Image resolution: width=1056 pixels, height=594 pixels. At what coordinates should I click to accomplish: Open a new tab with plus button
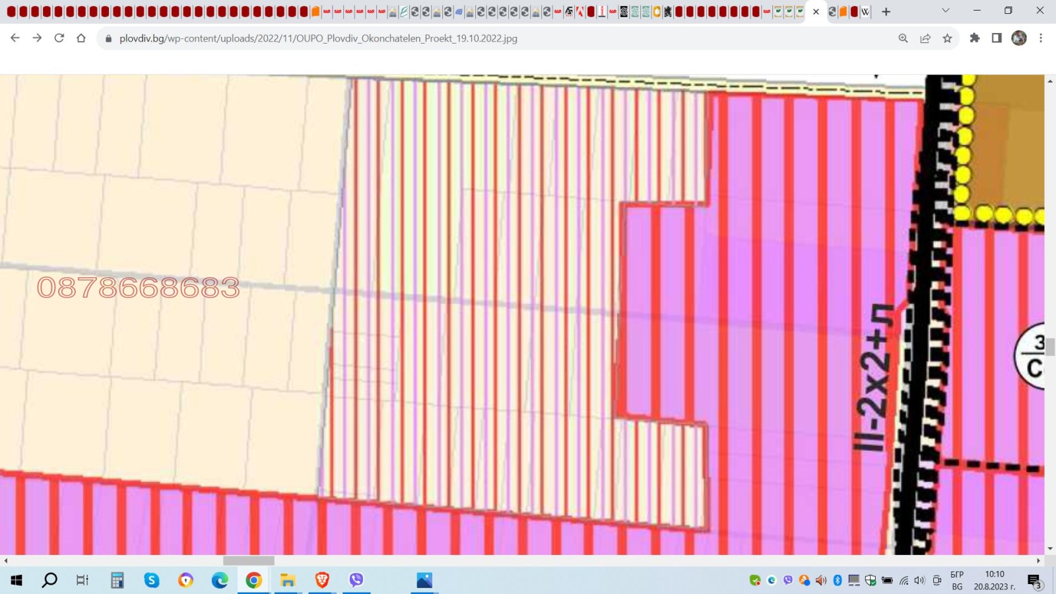pos(886,11)
